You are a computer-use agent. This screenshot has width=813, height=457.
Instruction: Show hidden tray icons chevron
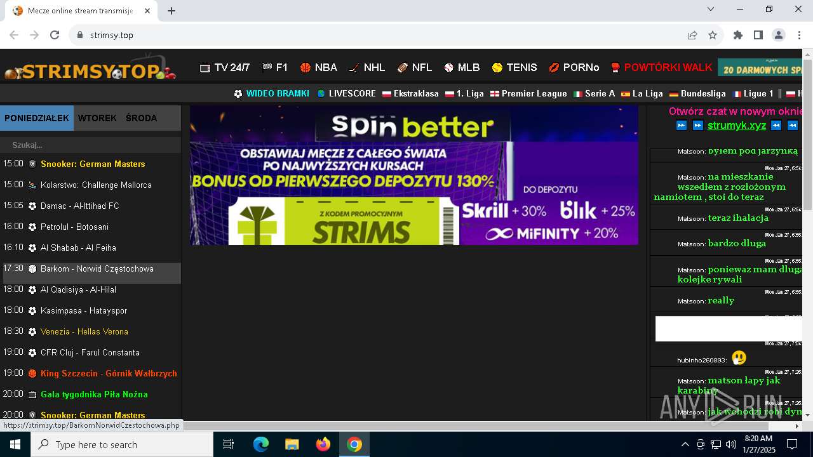click(x=685, y=444)
